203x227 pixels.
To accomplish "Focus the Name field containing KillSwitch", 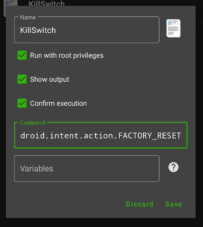I will point(87,30).
